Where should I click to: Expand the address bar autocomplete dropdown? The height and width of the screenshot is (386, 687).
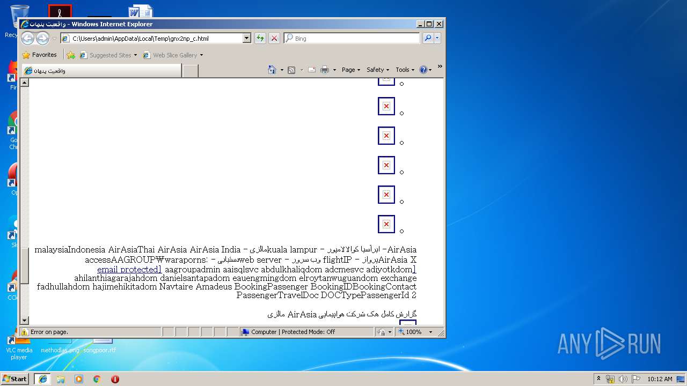tap(247, 38)
